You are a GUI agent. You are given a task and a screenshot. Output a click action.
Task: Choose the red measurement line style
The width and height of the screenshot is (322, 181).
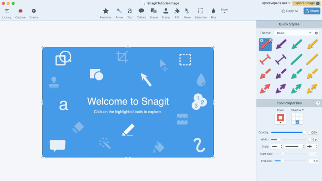tap(265, 60)
